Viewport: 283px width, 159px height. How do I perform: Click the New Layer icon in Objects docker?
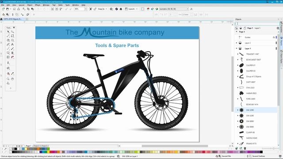237,148
